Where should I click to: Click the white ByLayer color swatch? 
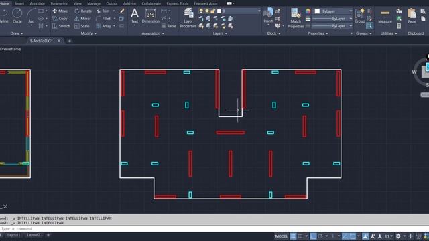pos(317,11)
